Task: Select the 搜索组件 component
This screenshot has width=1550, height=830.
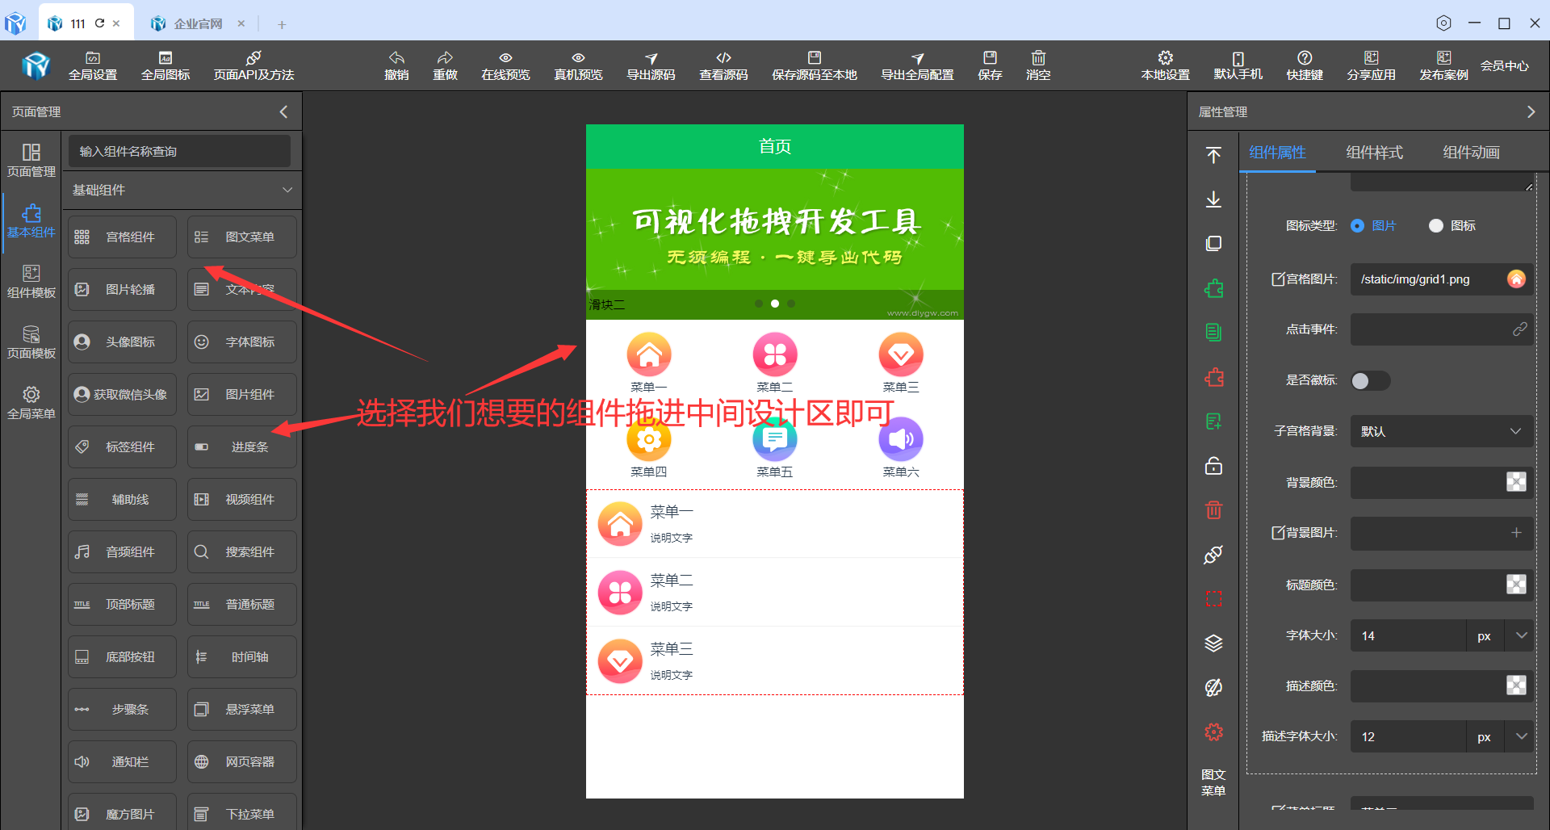Action: tap(241, 551)
